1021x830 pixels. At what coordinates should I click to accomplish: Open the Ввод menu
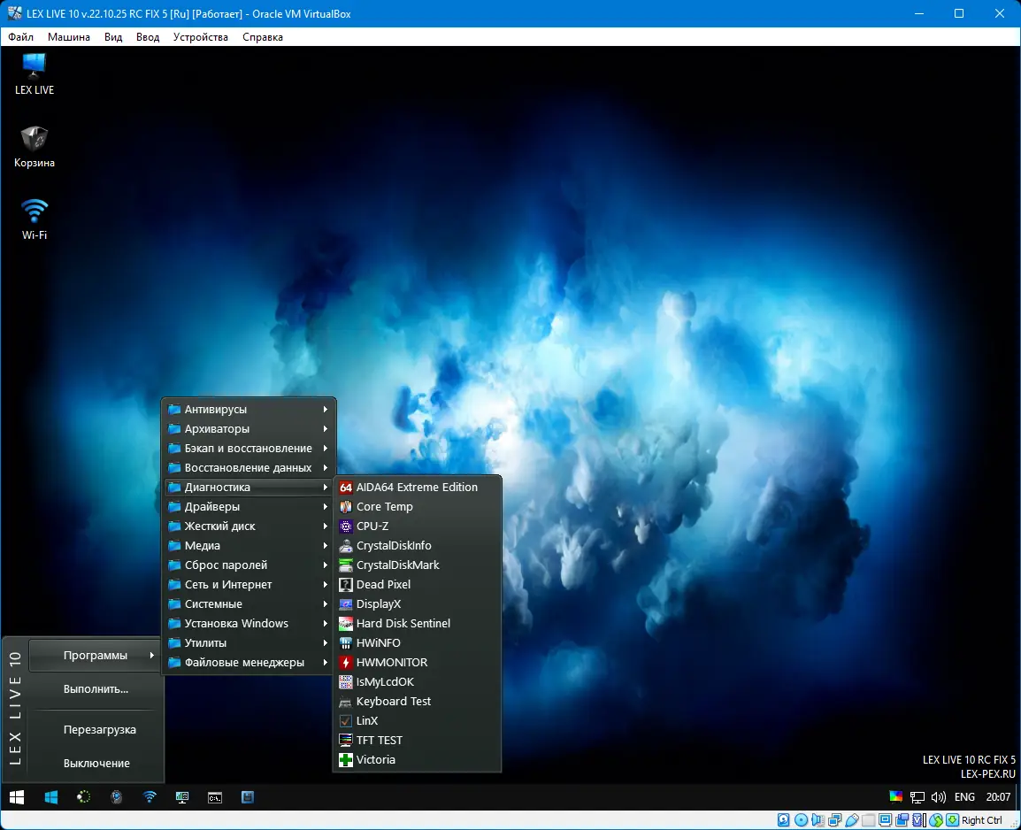pos(148,37)
